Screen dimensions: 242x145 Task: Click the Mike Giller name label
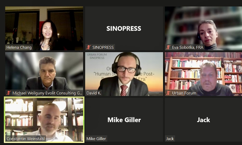click(96, 139)
